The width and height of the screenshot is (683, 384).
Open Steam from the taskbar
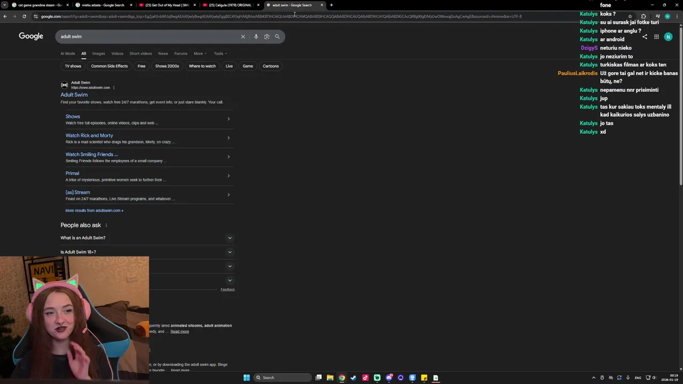click(x=354, y=378)
